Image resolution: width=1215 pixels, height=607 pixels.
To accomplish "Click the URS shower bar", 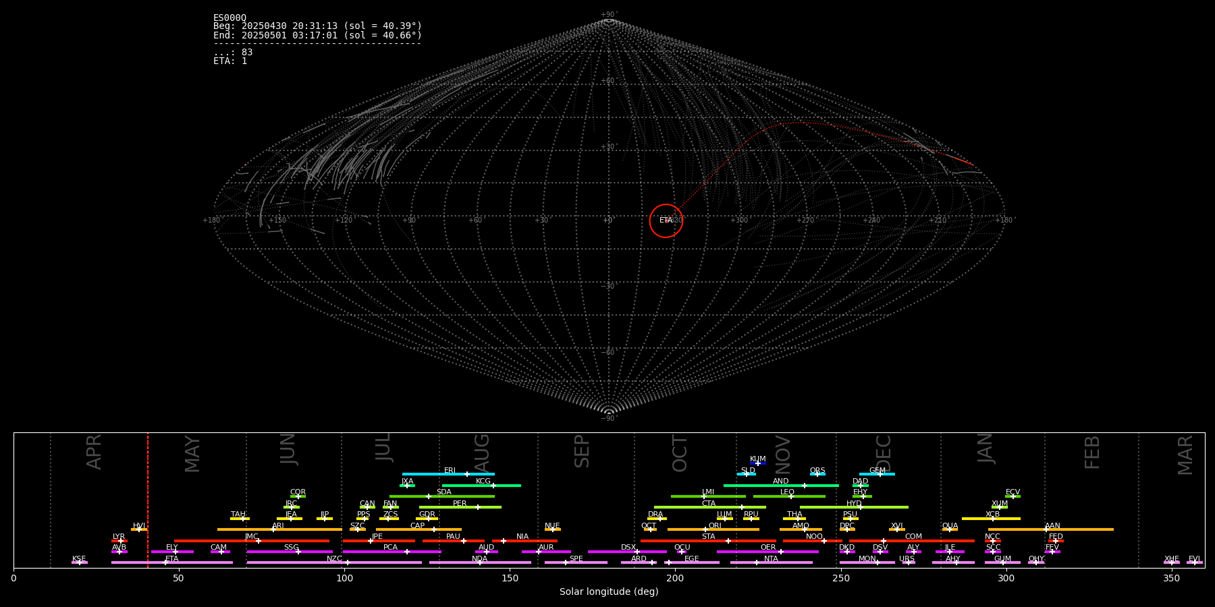I will tap(909, 562).
